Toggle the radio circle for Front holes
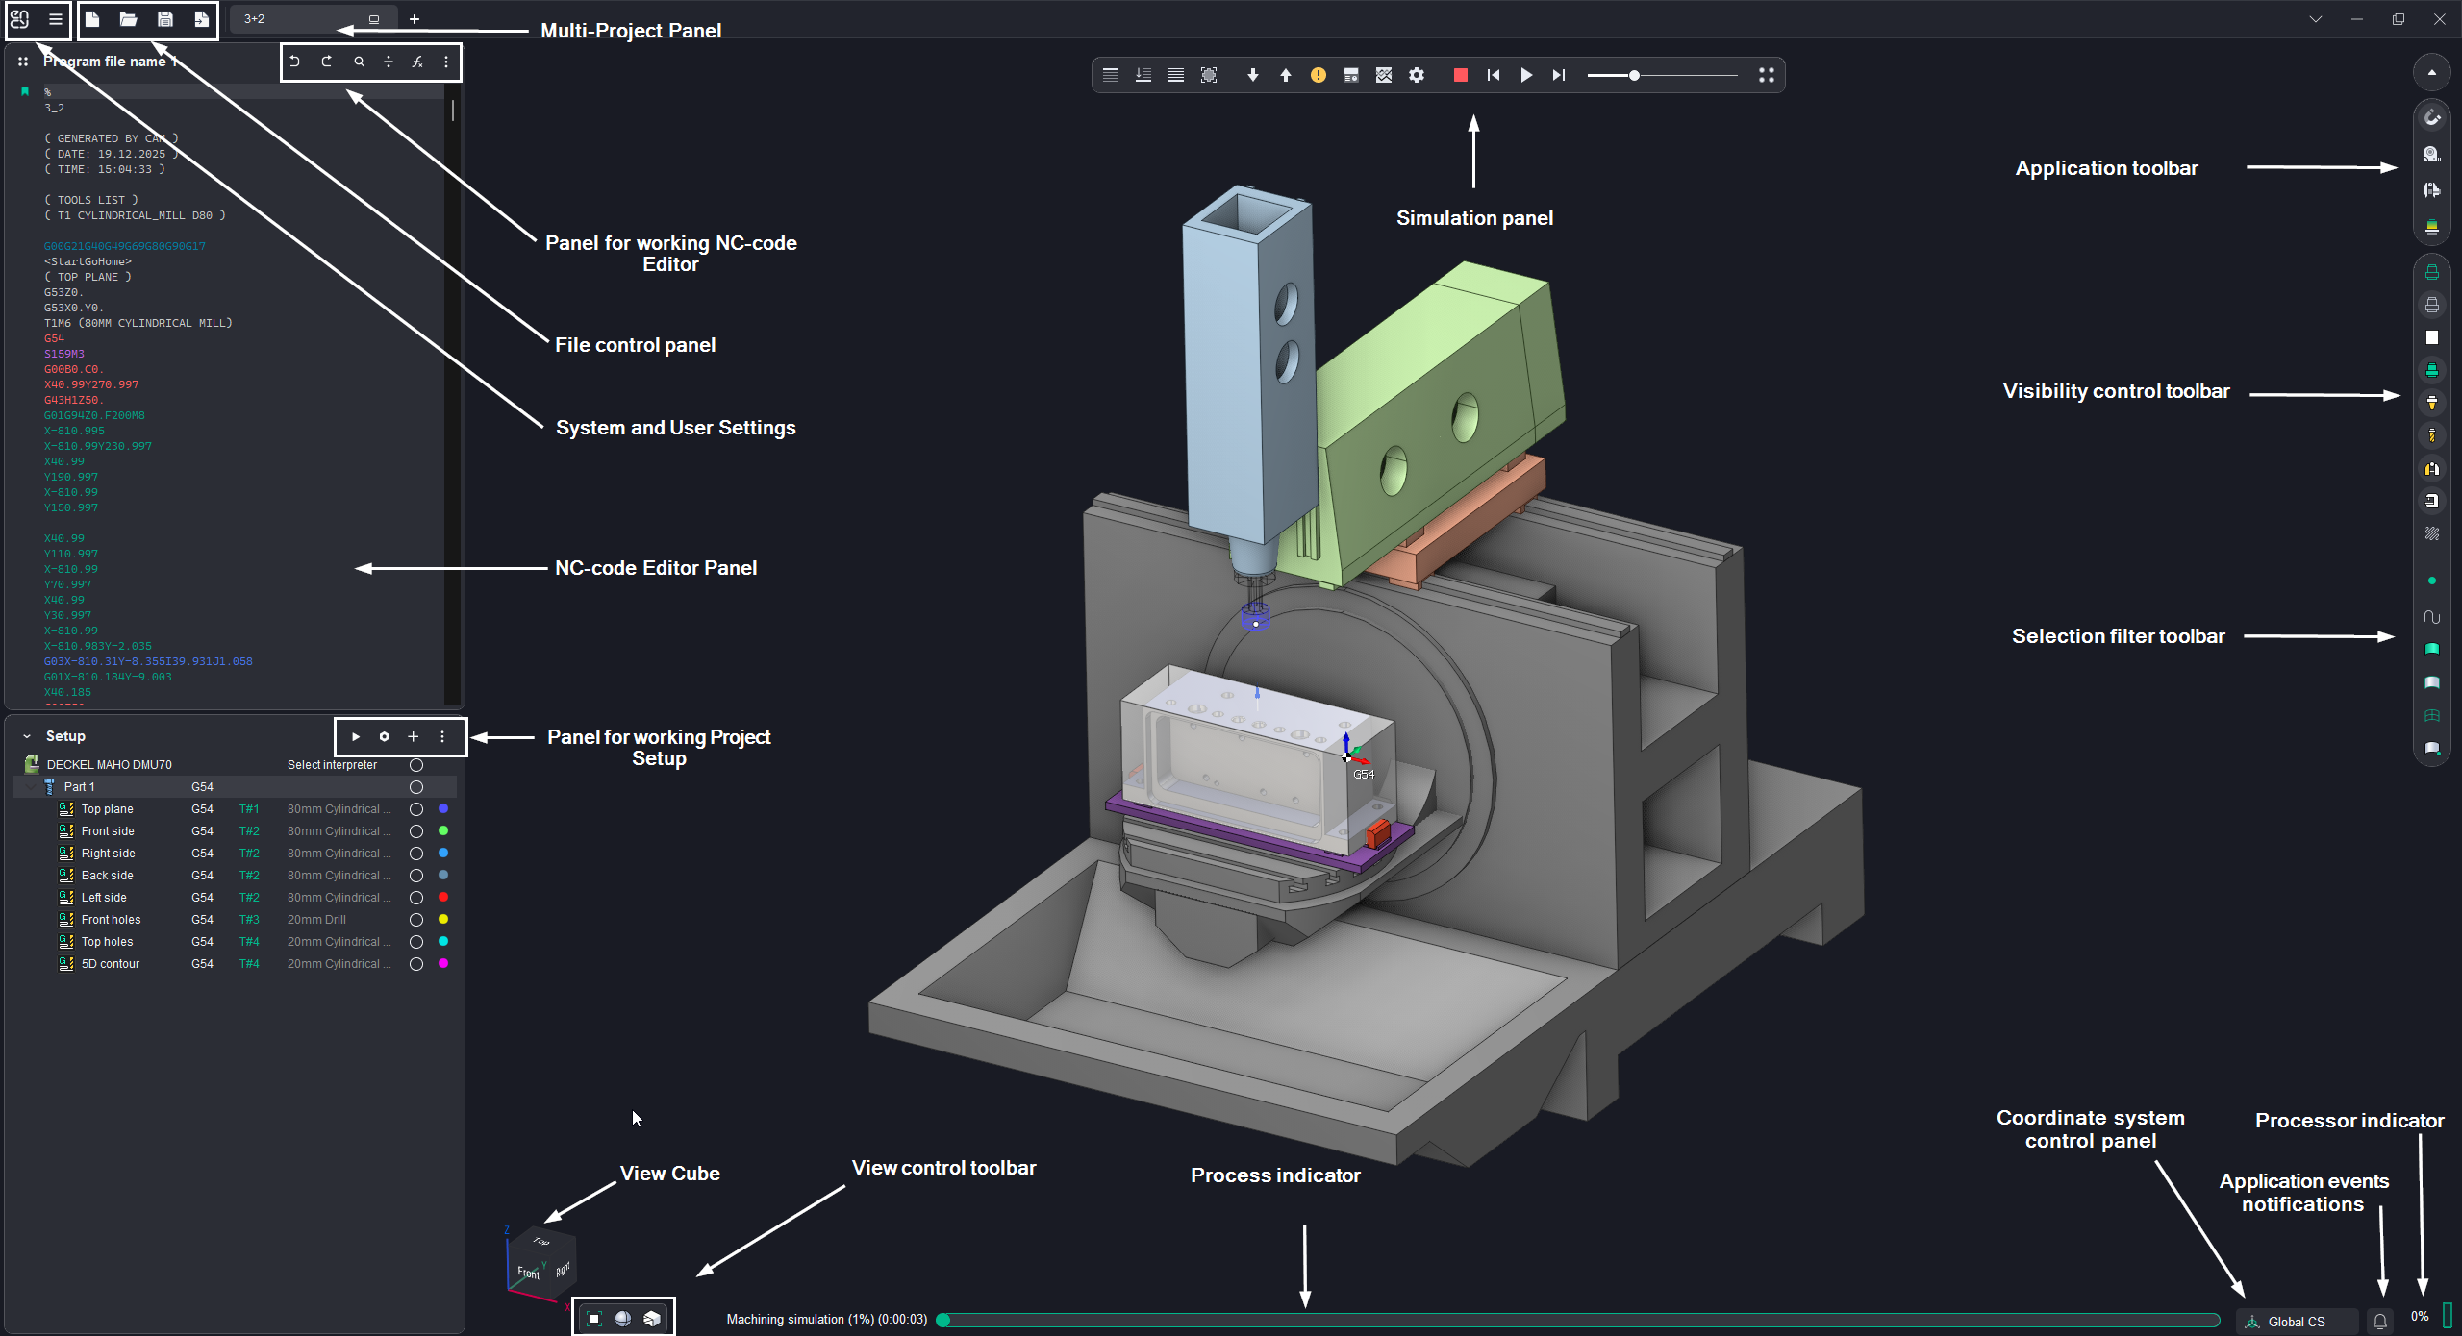The width and height of the screenshot is (2462, 1336). (x=416, y=920)
